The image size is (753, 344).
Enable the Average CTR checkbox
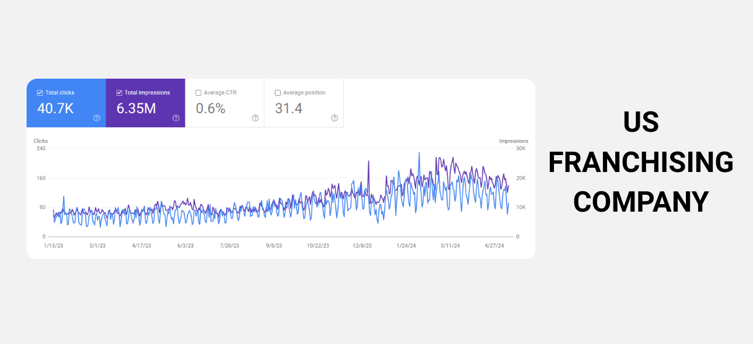[198, 93]
